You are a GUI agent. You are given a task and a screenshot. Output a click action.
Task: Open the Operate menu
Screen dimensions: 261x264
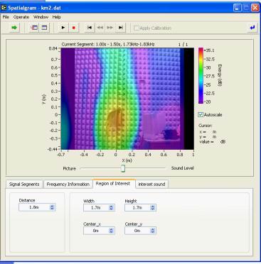tap(21, 17)
